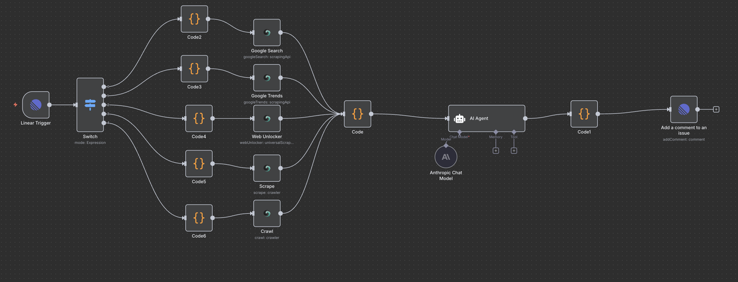
Task: Select the Linear Trigger node
Action: coord(36,105)
